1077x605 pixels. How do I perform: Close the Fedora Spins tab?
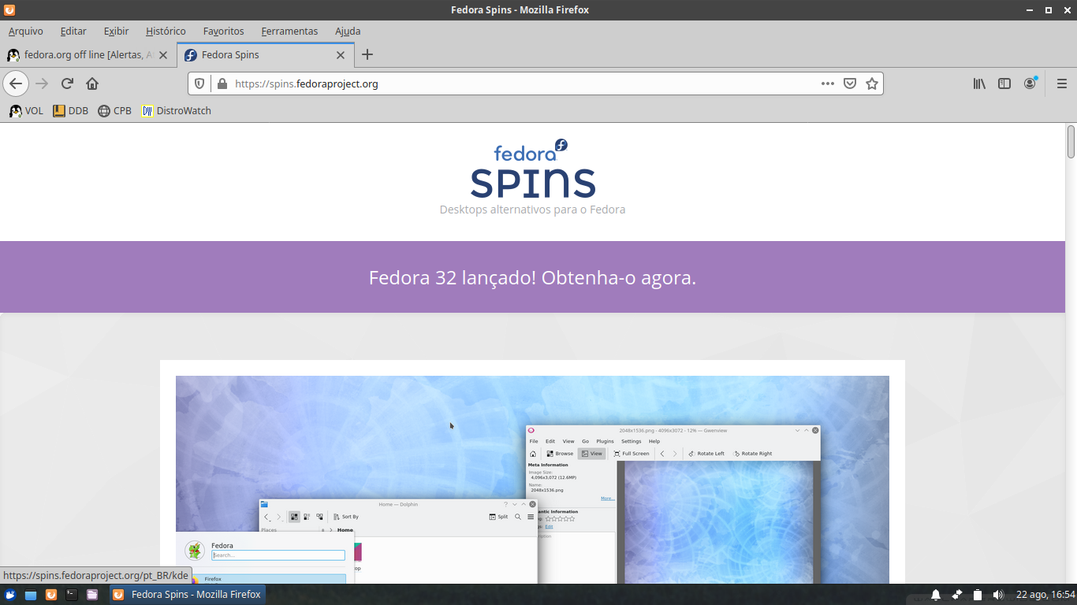pyautogui.click(x=341, y=55)
